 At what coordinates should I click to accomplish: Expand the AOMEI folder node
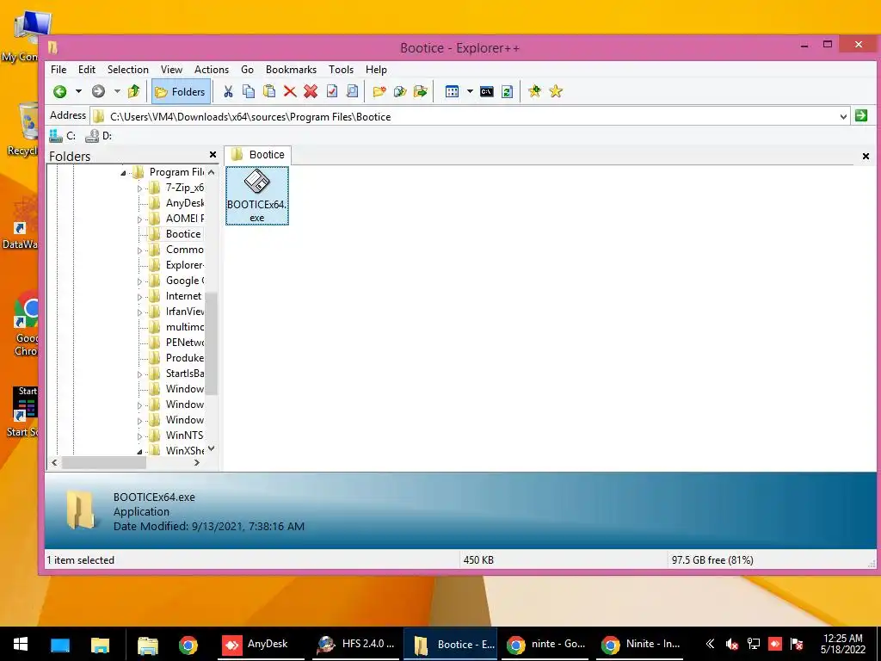click(x=139, y=219)
